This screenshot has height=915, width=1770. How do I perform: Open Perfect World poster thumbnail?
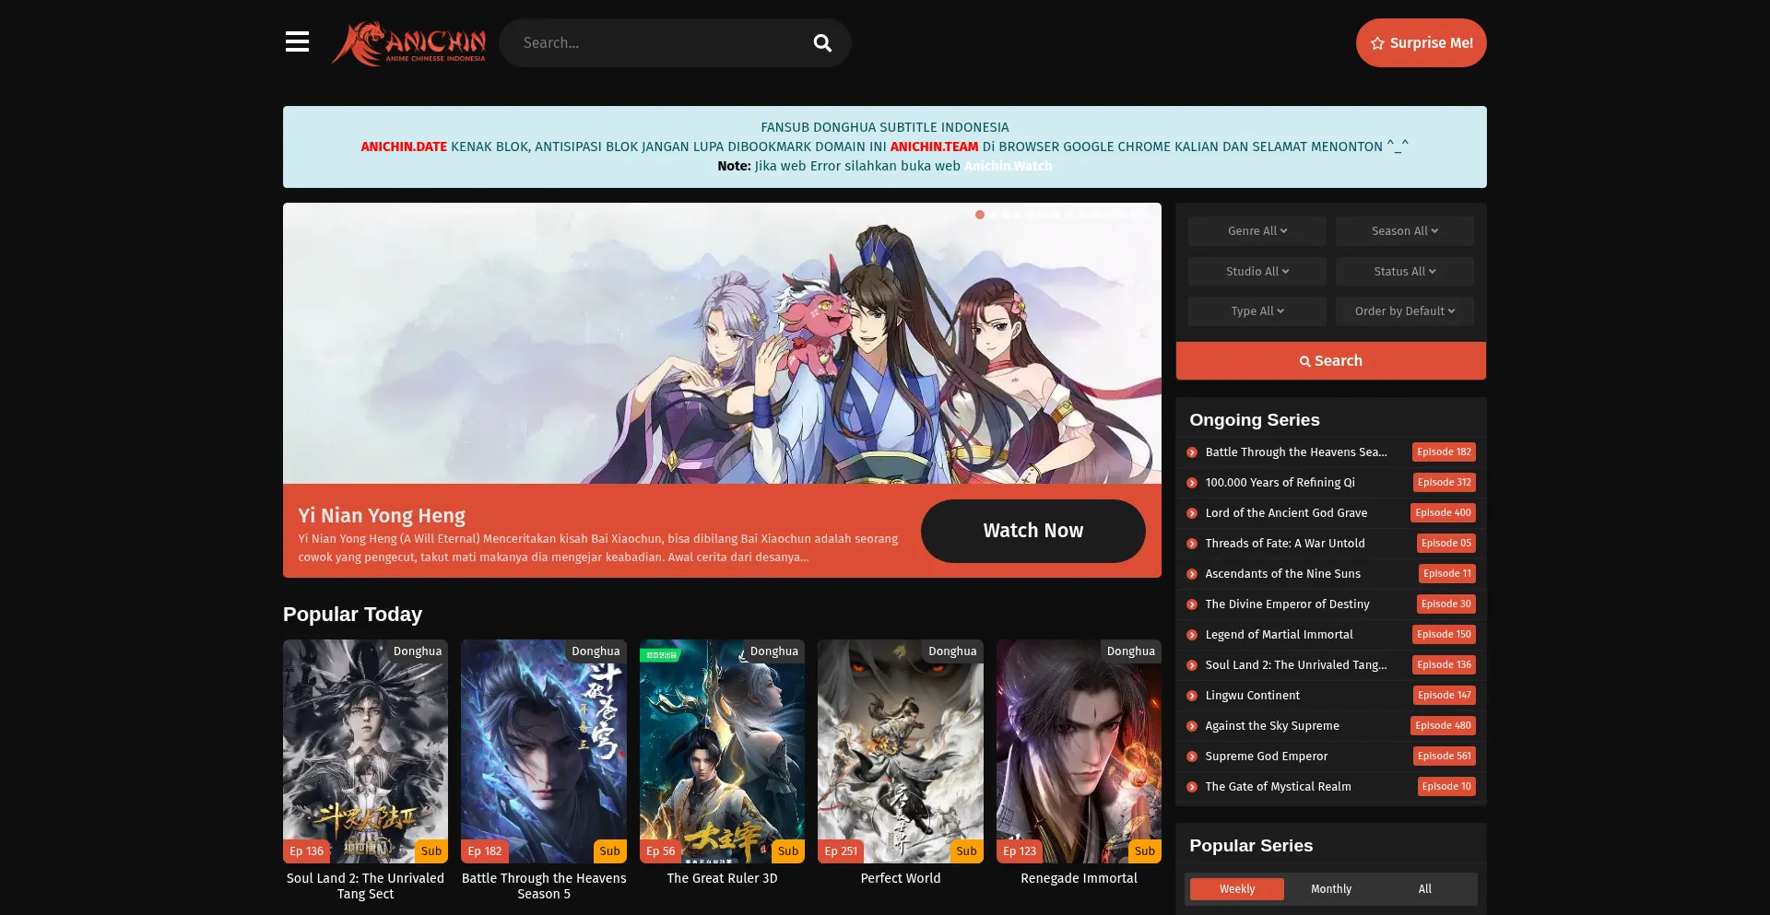coord(901,752)
